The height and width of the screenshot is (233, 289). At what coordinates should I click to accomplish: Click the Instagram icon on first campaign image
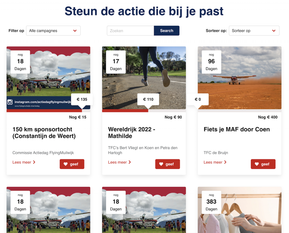(x=10, y=102)
